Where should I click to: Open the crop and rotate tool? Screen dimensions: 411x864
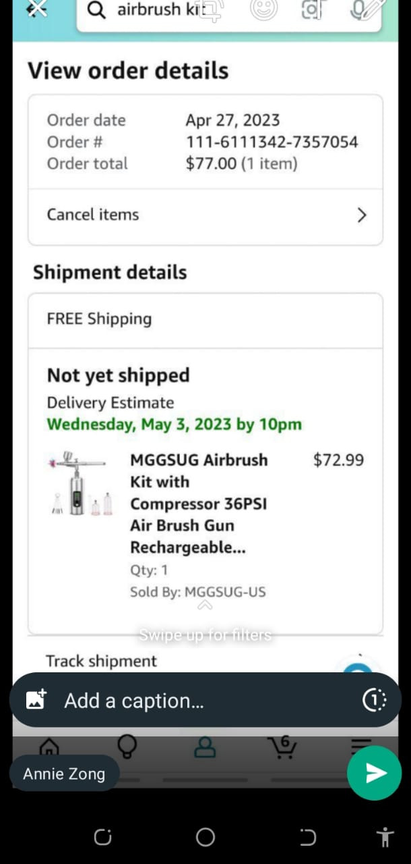coord(211,9)
